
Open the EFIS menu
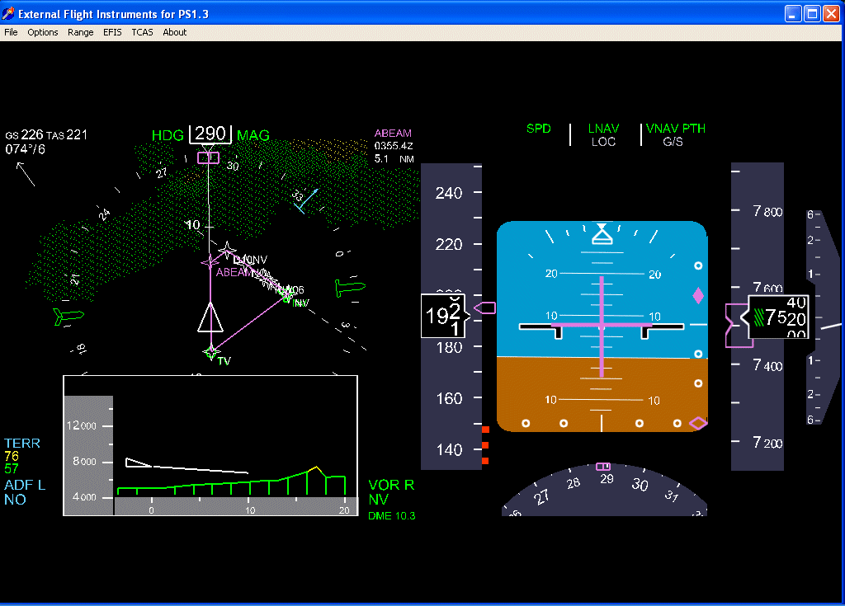[x=112, y=32]
